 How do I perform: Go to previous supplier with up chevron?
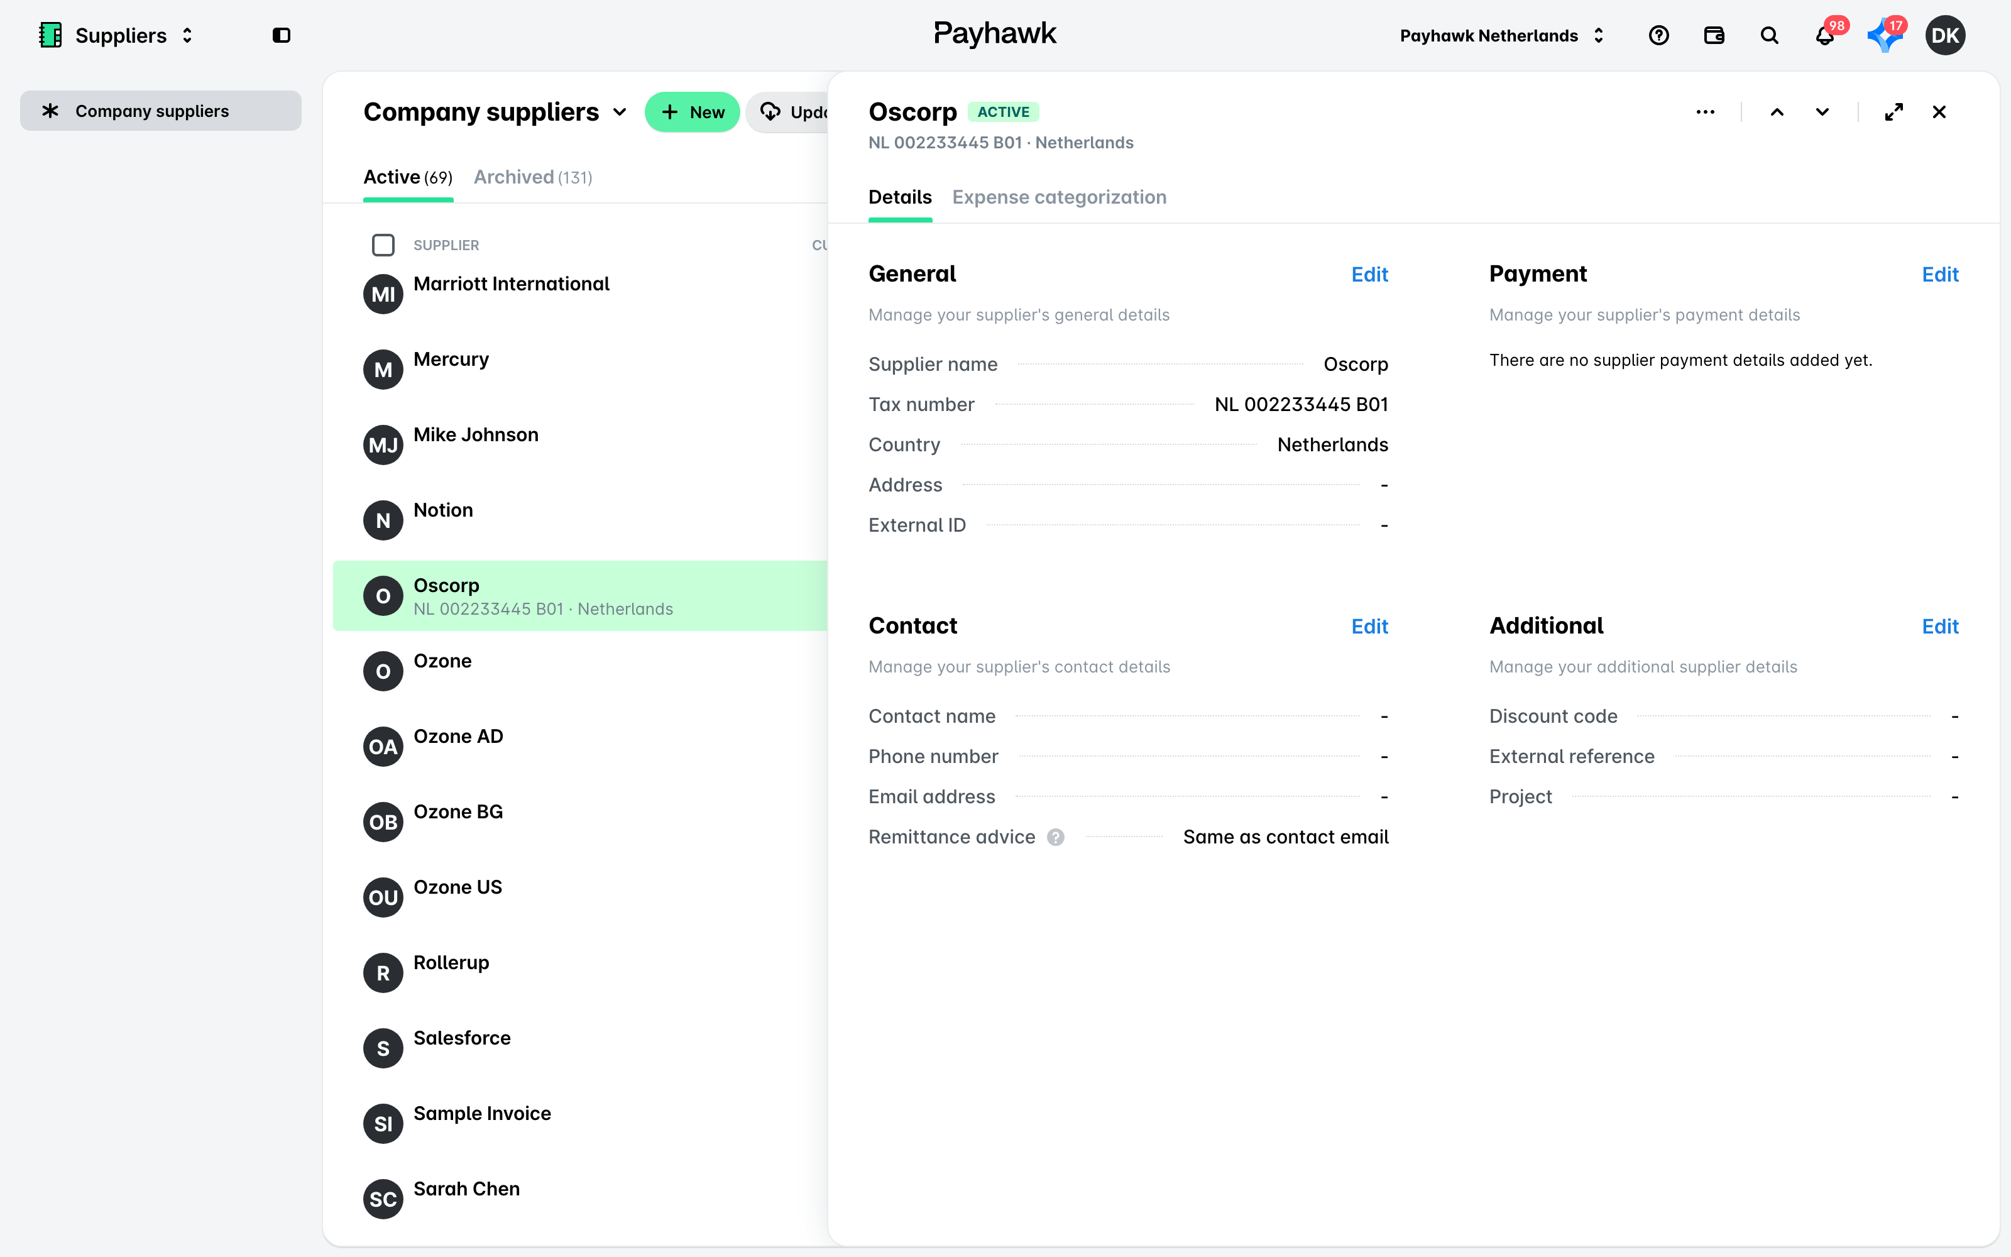1777,113
